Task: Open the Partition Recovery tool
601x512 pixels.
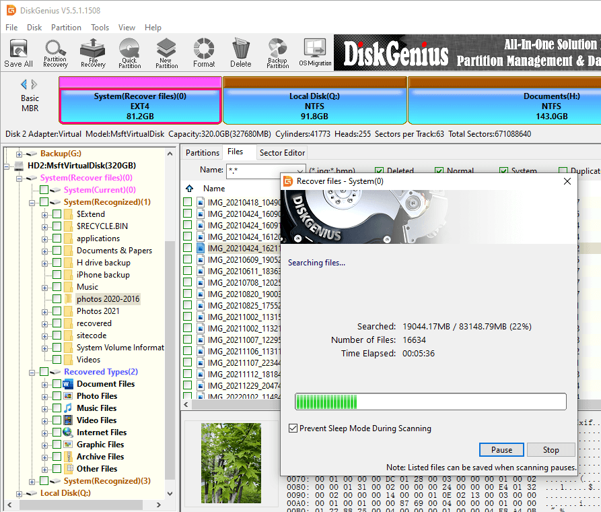Action: coord(55,53)
